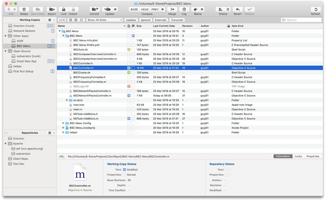Viewport: 326px width, 201px height.
Task: Collapse the Apache repository group
Action: click(x=5, y=144)
